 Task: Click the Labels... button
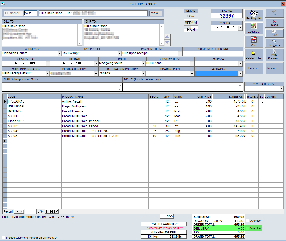tap(254, 68)
